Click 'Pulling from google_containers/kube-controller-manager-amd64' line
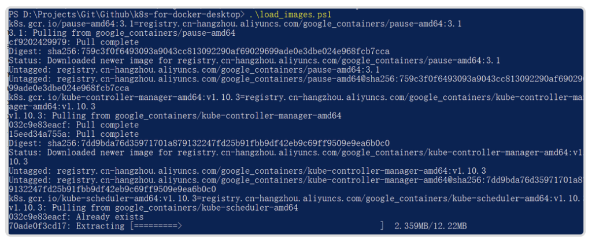 pyautogui.click(x=175, y=115)
